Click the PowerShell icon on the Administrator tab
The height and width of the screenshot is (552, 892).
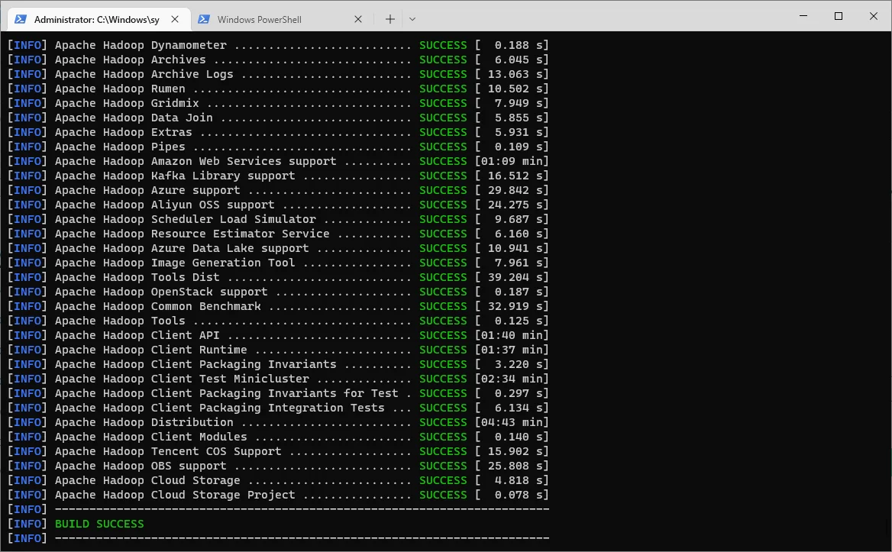(x=21, y=19)
